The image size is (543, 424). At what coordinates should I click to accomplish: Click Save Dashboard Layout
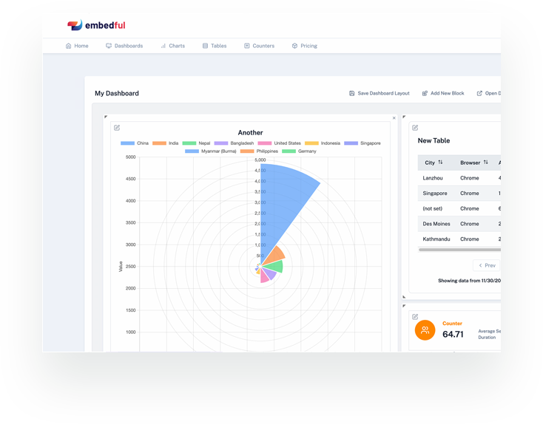coord(379,94)
